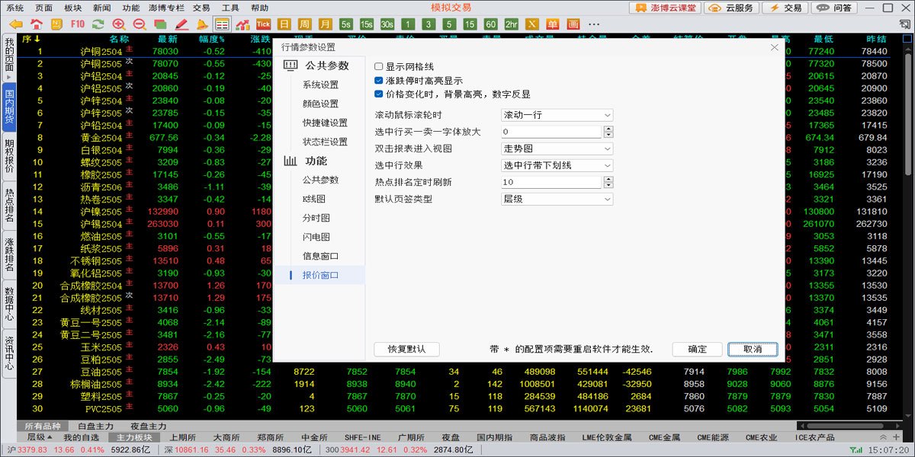Enable the 显示网格线 checkbox

click(379, 67)
